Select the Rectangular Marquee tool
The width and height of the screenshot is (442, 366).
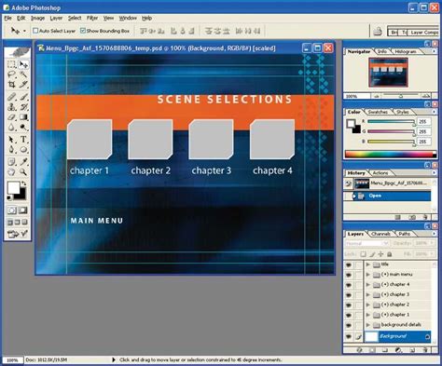tap(11, 64)
